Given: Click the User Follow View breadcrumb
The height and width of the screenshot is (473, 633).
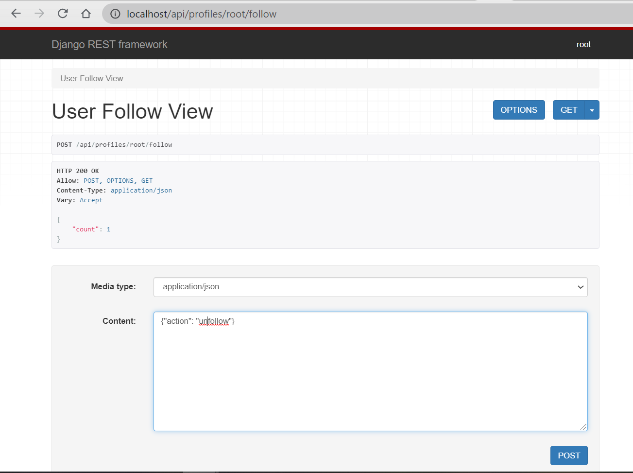Looking at the screenshot, I should pyautogui.click(x=92, y=78).
